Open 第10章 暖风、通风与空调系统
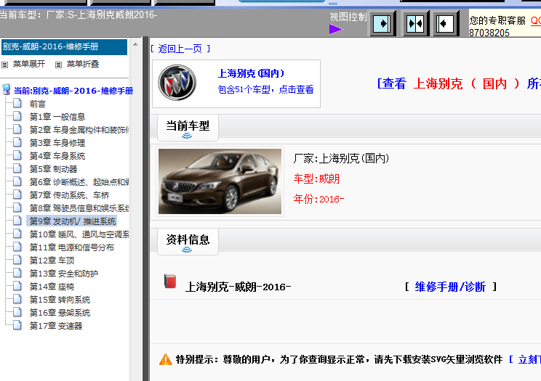541x381 pixels. click(x=79, y=234)
